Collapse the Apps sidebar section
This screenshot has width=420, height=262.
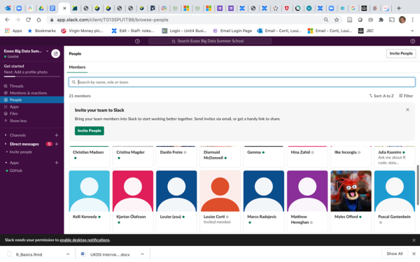(x=6, y=163)
